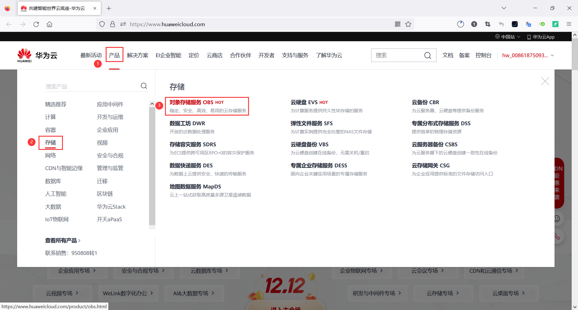This screenshot has width=578, height=310.
Task: Open the 云商店 navigation item
Action: pyautogui.click(x=214, y=55)
